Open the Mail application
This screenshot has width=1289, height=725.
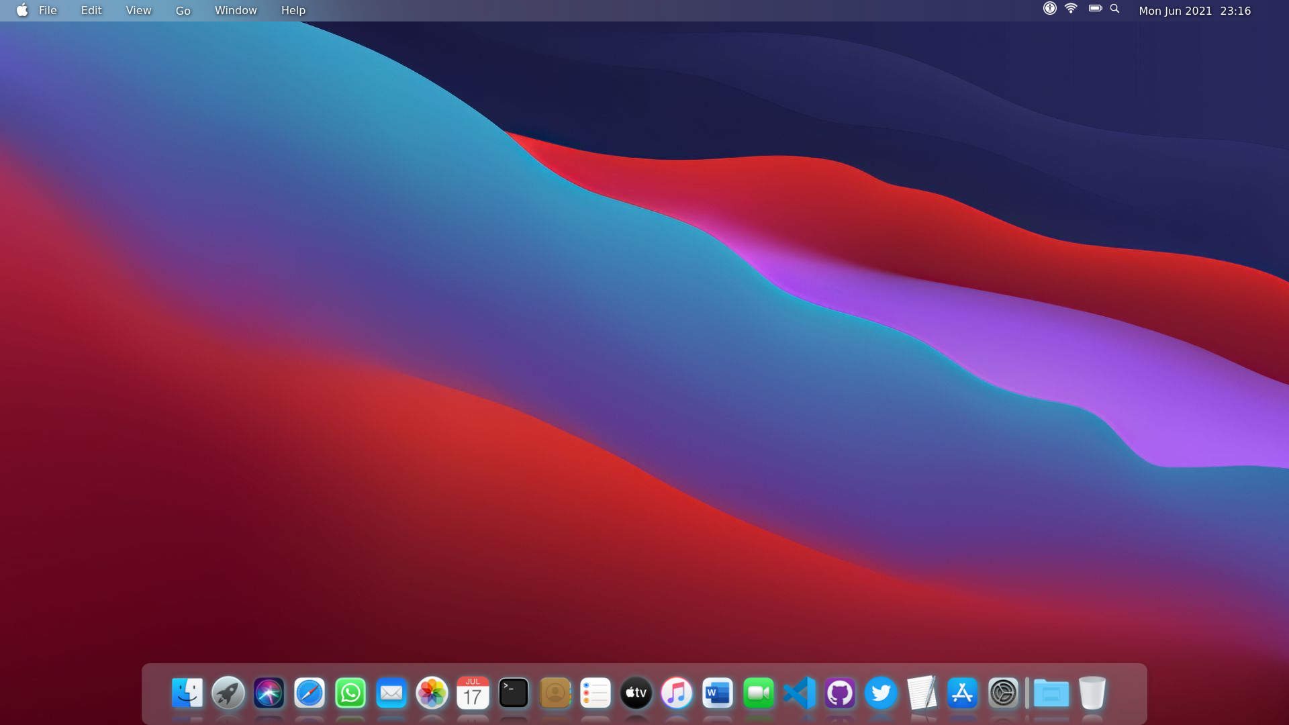point(391,693)
